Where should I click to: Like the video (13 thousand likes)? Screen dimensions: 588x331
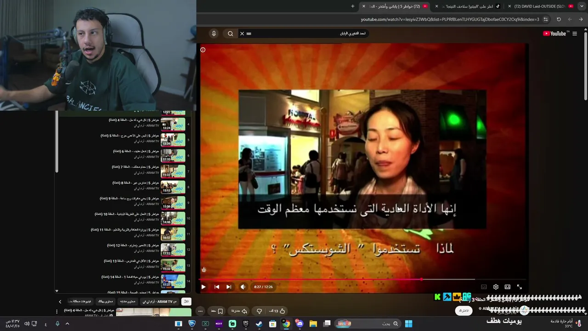(x=277, y=311)
